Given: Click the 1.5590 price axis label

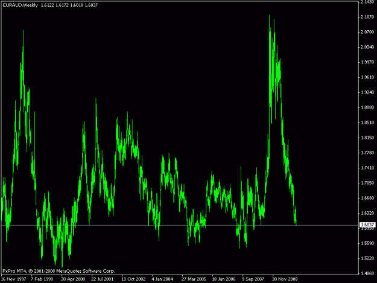Looking at the screenshot, I should tap(367, 243).
